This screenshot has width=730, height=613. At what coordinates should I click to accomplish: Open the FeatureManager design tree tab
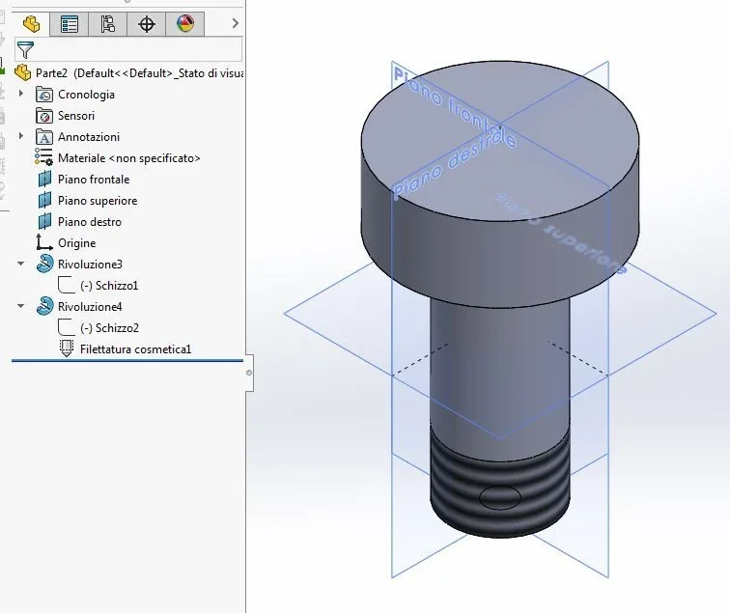tap(31, 24)
